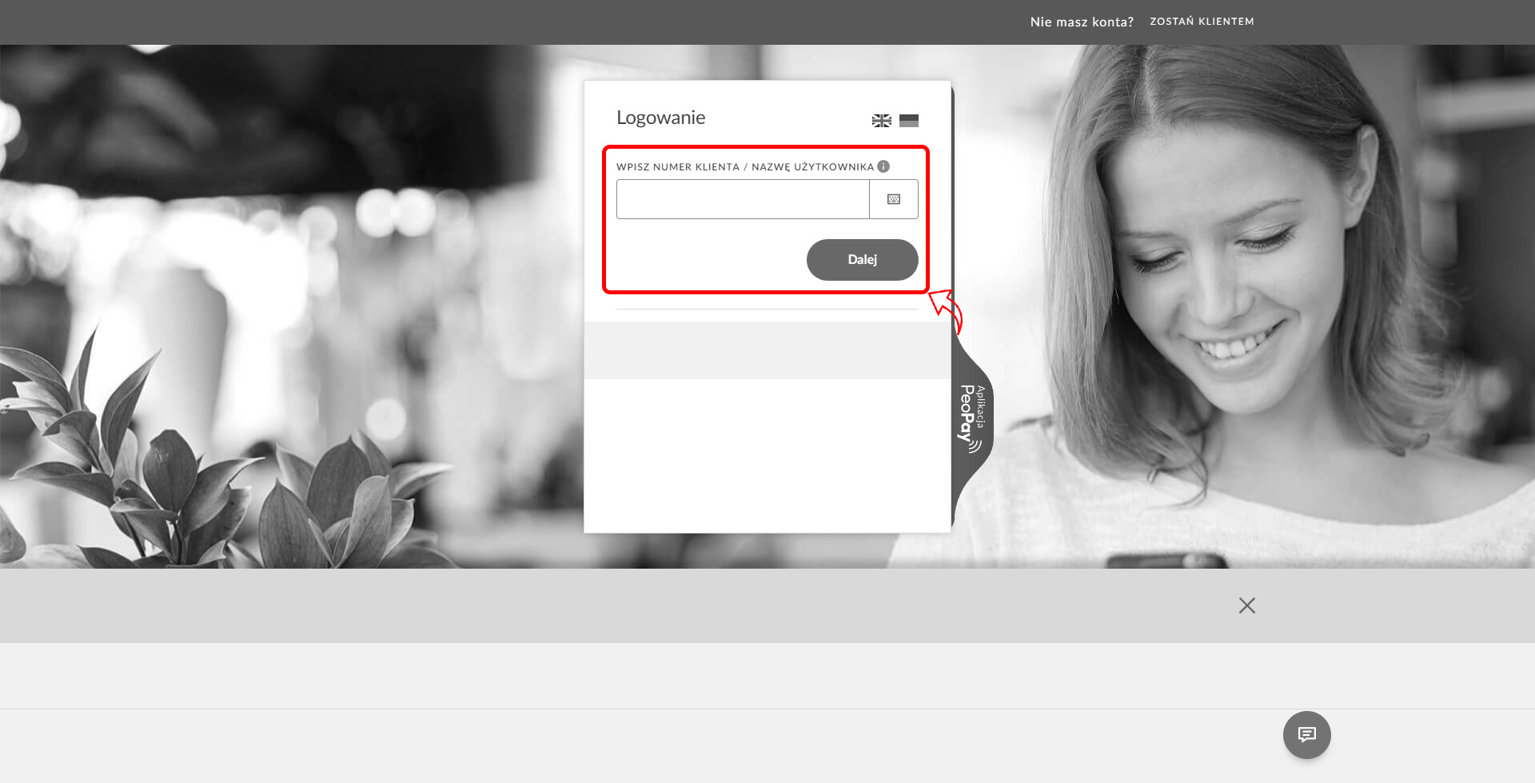Open the chat bubble assistant
1535x783 pixels.
1306,734
